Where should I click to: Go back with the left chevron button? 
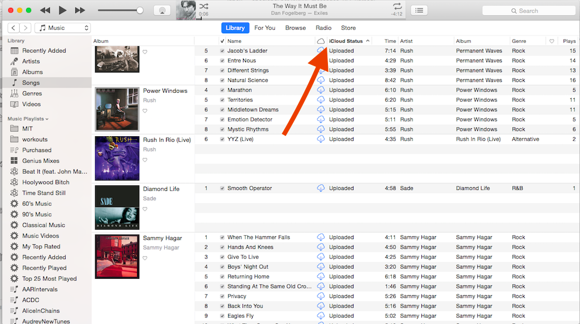pyautogui.click(x=14, y=28)
